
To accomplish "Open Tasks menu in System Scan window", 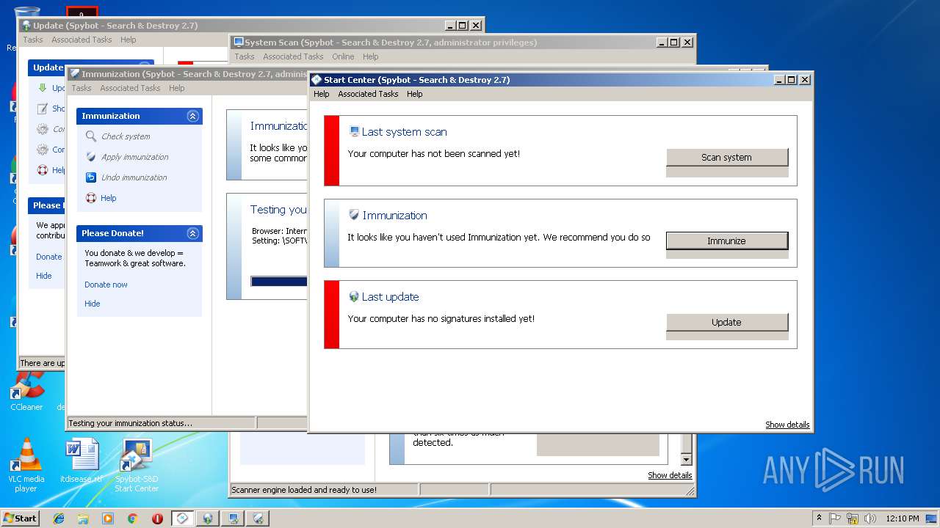I will 245,56.
